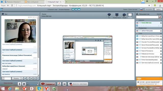The width and height of the screenshot is (163, 91).
Task: Click the gear icon in chat toolbar
Action: click(31, 78)
